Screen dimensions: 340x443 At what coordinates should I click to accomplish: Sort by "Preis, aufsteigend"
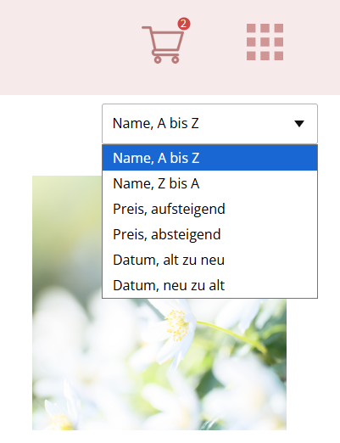coord(209,209)
